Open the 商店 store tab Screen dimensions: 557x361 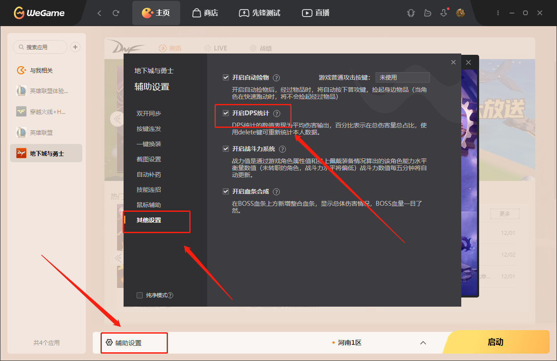[x=205, y=13]
